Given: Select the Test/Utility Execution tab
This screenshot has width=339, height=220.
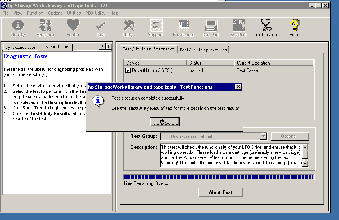Looking at the screenshot, I should coord(149,49).
